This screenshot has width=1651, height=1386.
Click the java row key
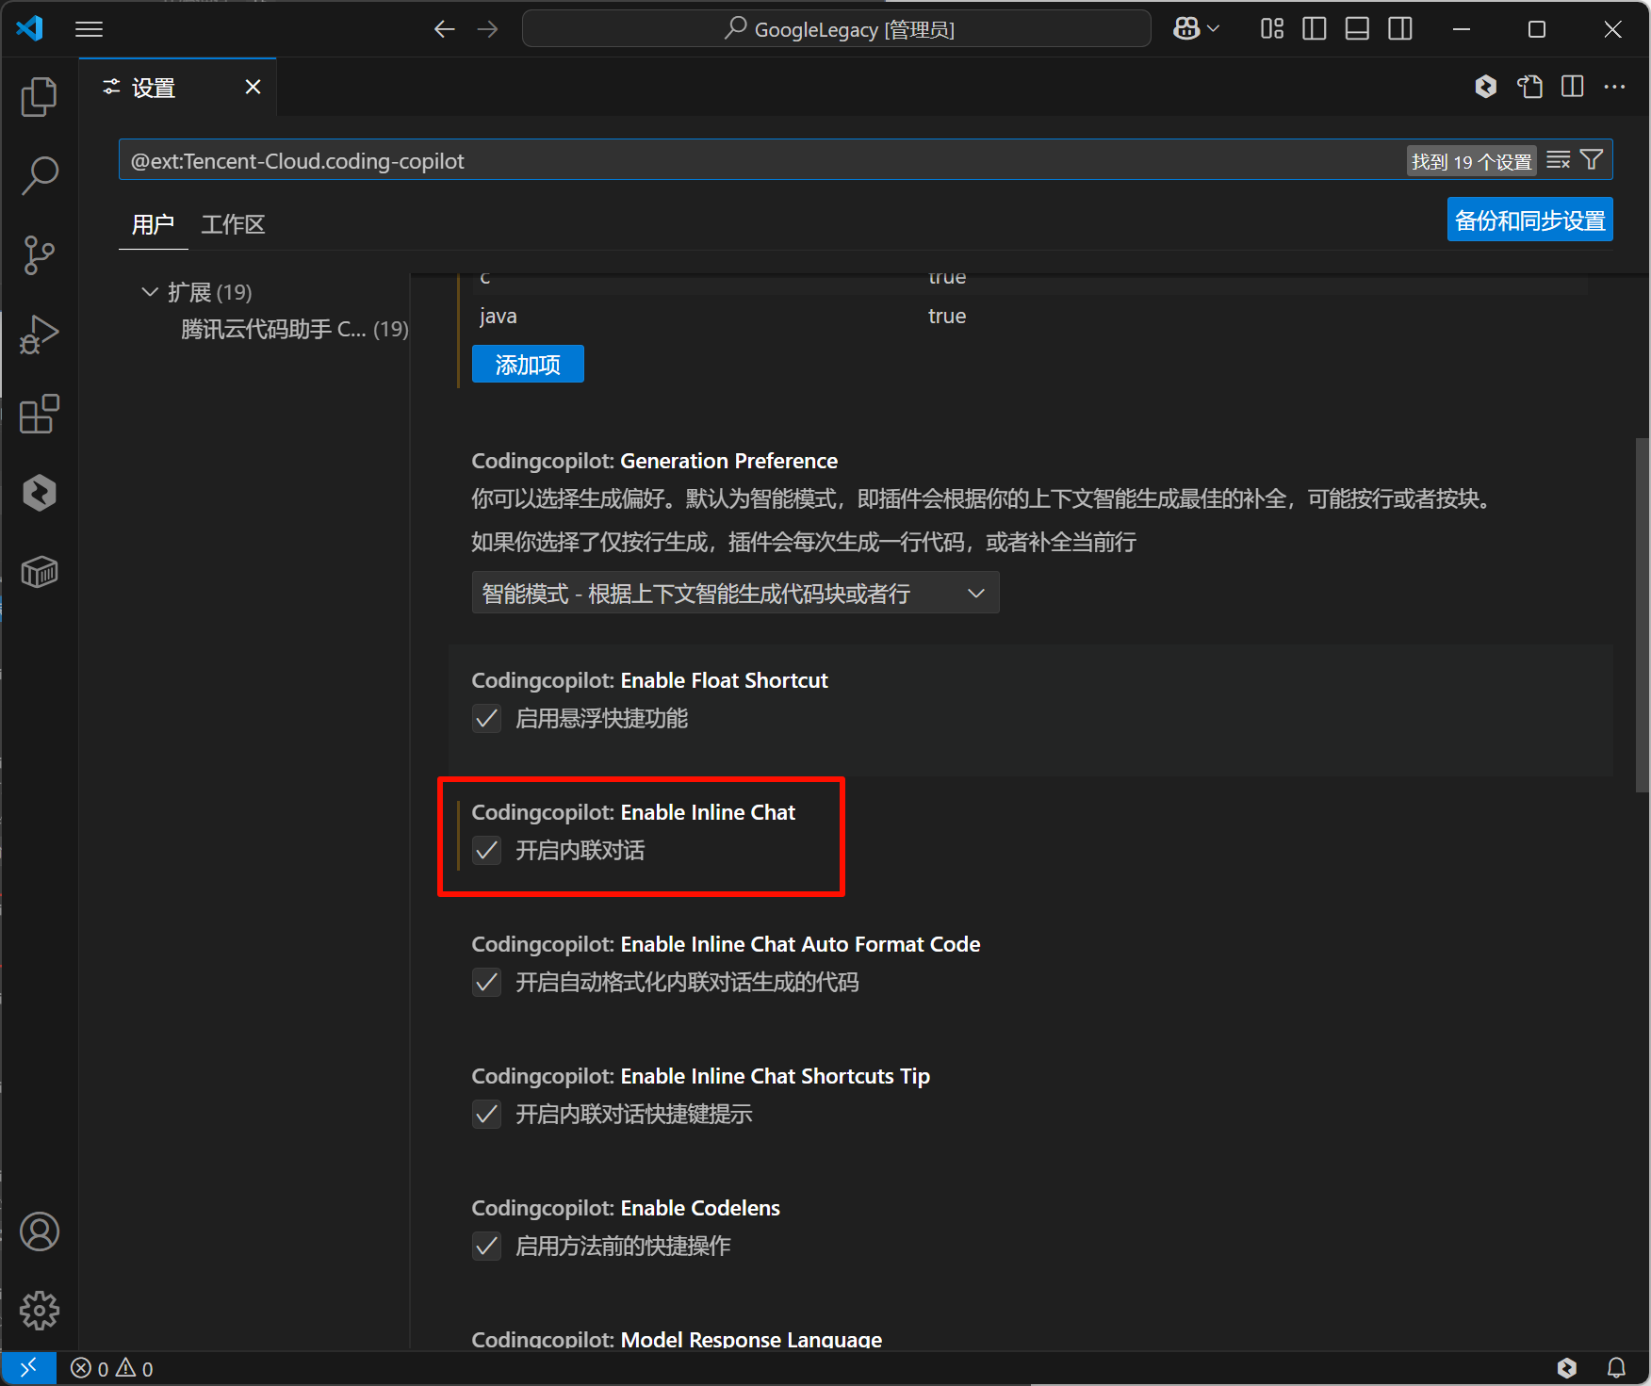[498, 316]
